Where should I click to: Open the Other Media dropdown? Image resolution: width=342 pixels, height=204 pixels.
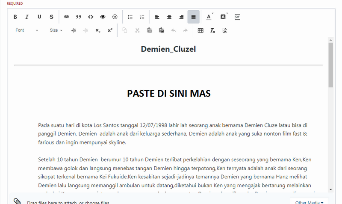click(x=309, y=202)
